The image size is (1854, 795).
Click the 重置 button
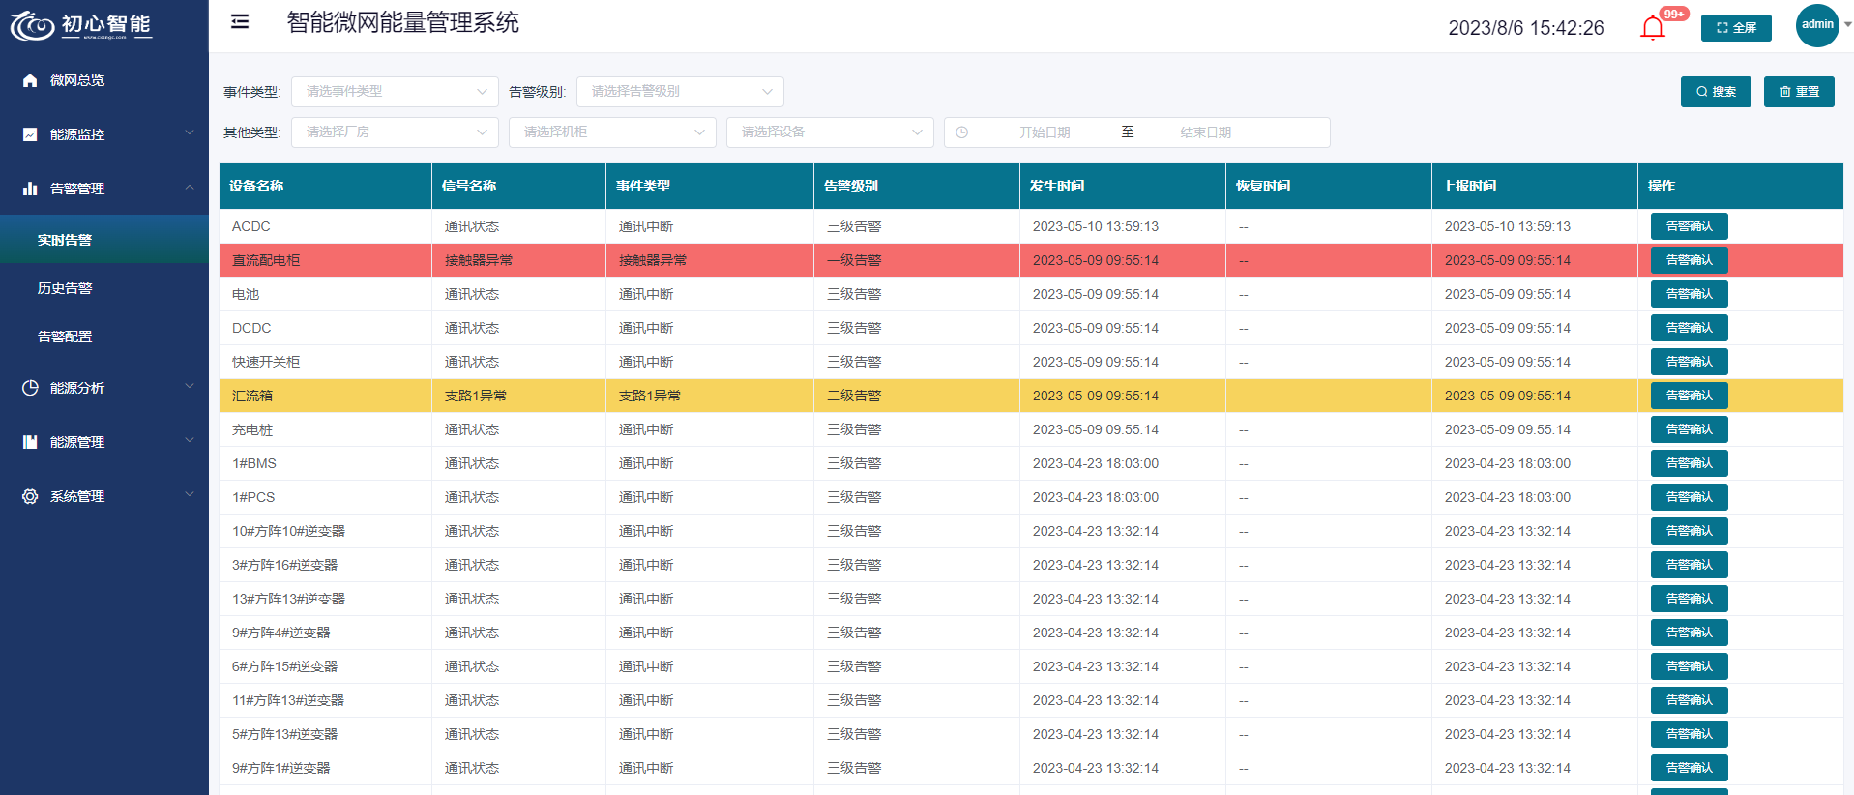tap(1799, 92)
